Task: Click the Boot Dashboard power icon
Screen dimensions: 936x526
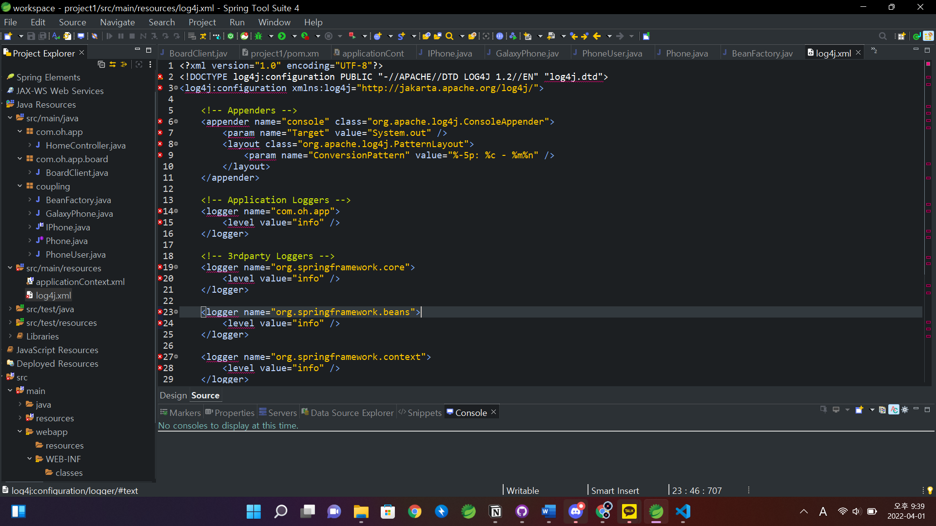Action: point(231,36)
